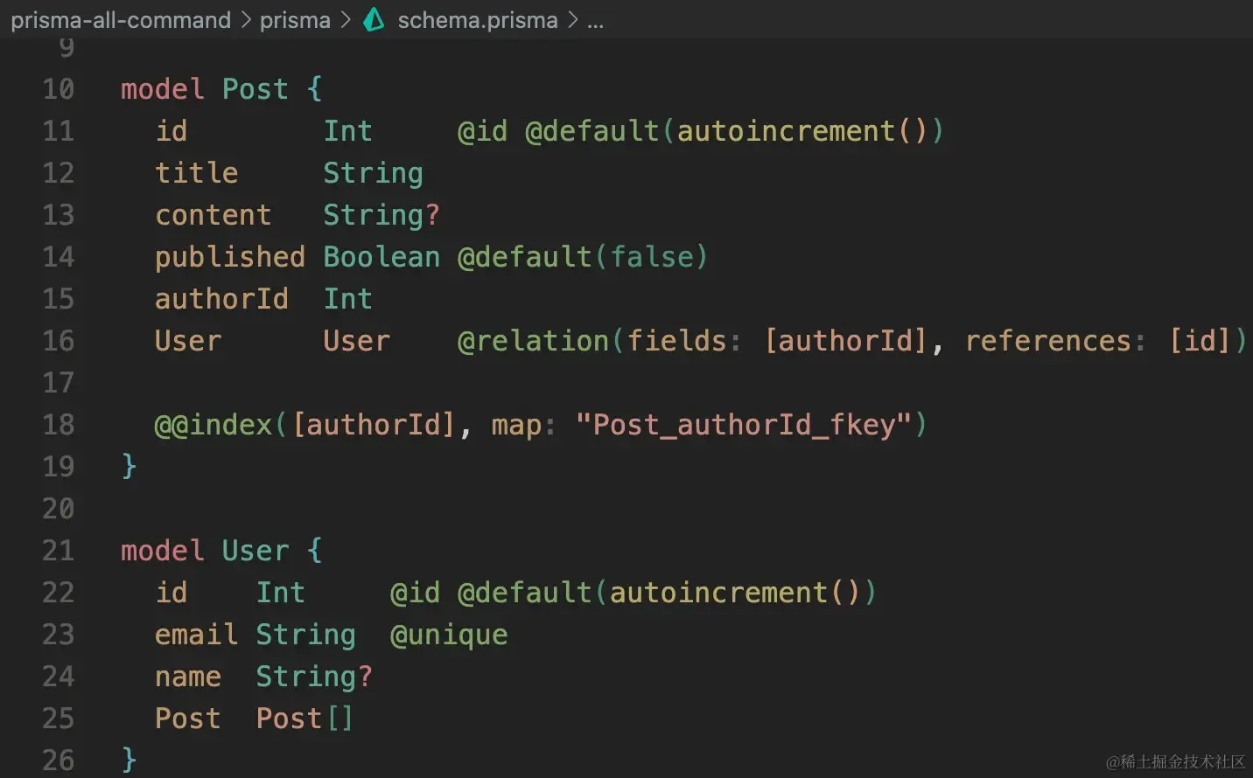Click the 'name' field on line 24
The image size is (1253, 778).
pos(188,677)
